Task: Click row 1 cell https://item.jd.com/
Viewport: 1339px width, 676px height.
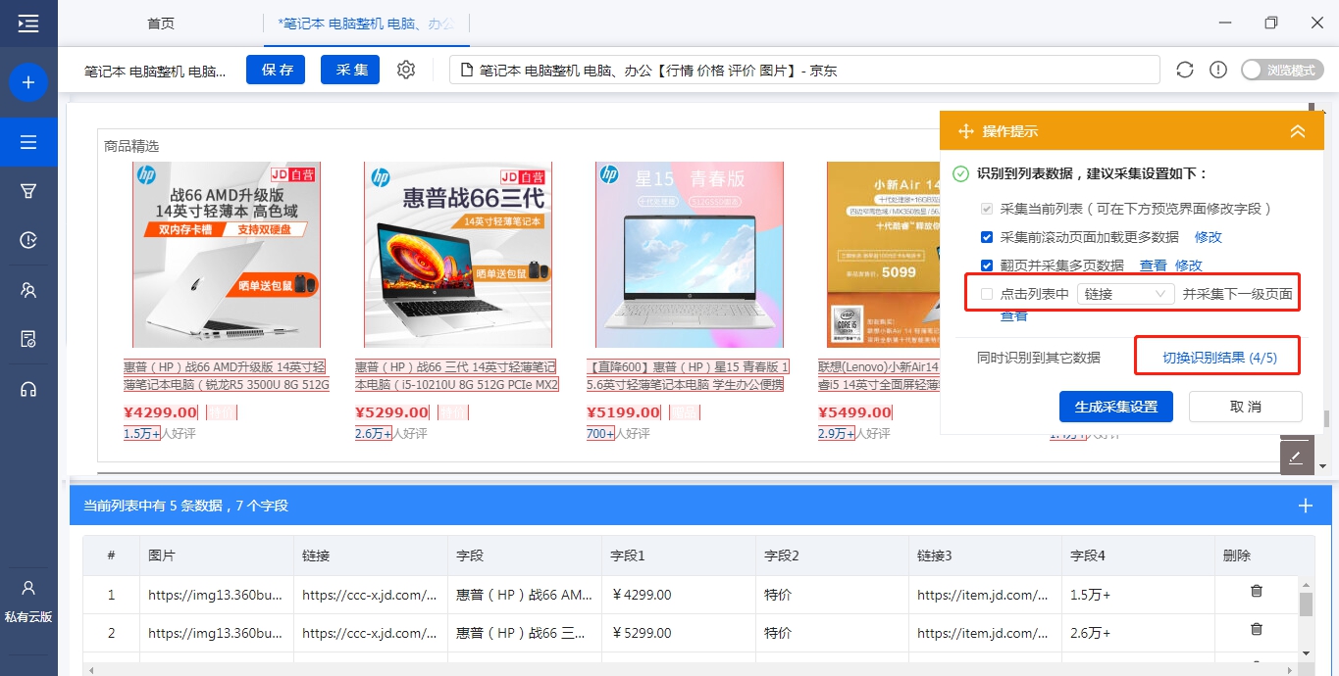Action: click(x=984, y=595)
